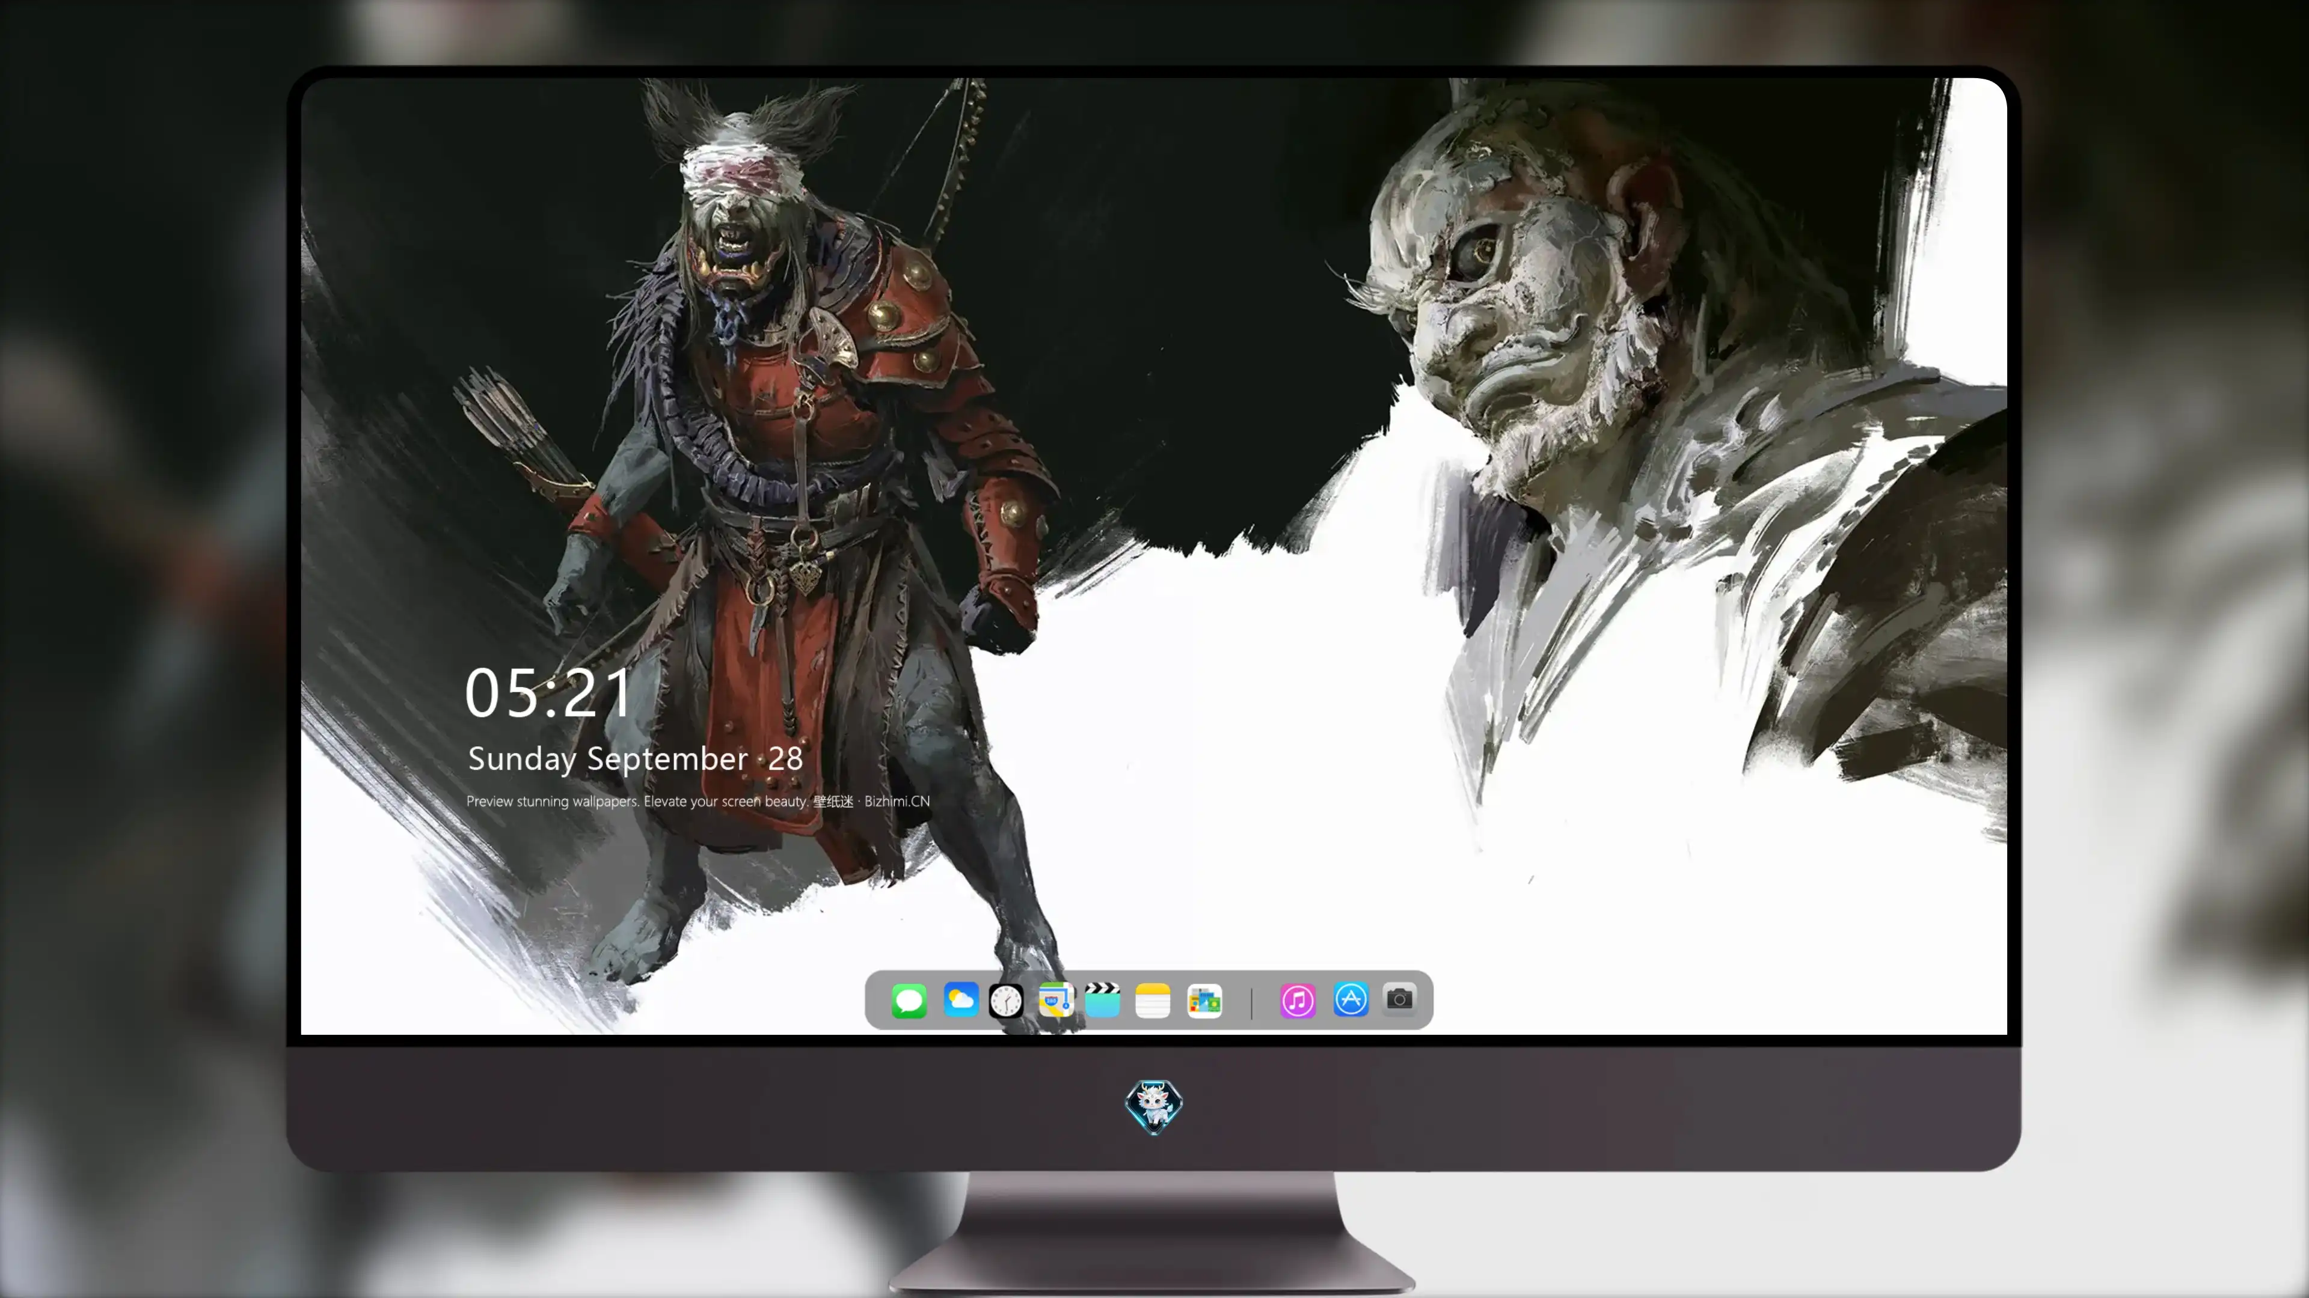Open the Camera icon in the dock
This screenshot has width=2309, height=1298.
(1399, 999)
